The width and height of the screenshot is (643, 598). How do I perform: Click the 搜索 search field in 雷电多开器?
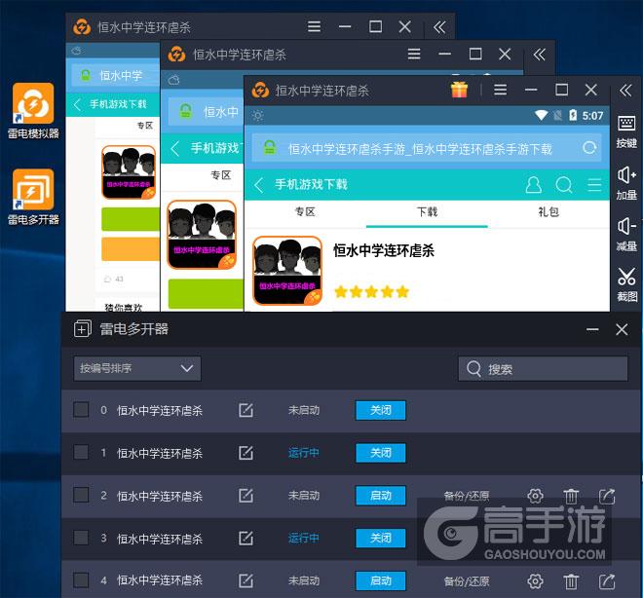(x=543, y=369)
